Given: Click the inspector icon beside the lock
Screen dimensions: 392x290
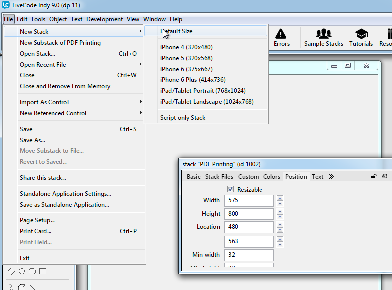Looking at the screenshot, I should (384, 176).
